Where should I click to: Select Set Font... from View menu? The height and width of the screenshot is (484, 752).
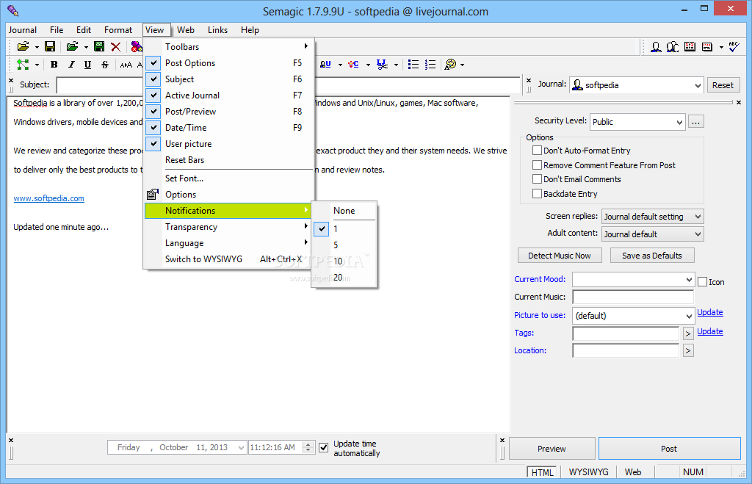(x=229, y=178)
